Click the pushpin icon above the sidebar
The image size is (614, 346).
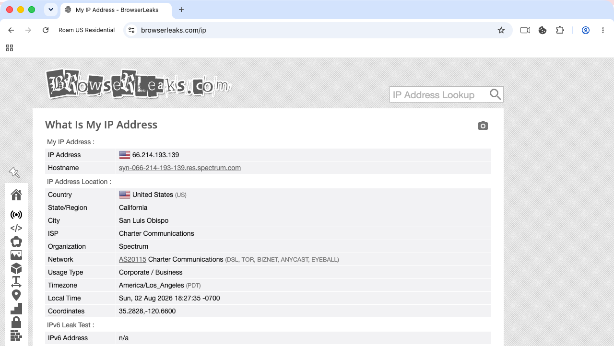click(x=14, y=173)
